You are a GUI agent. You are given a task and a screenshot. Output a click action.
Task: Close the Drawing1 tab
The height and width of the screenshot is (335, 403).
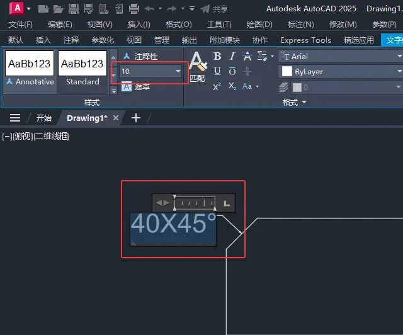[x=116, y=118]
